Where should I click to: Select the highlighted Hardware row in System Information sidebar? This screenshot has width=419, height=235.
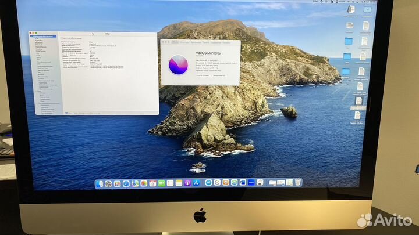pyautogui.click(x=43, y=36)
